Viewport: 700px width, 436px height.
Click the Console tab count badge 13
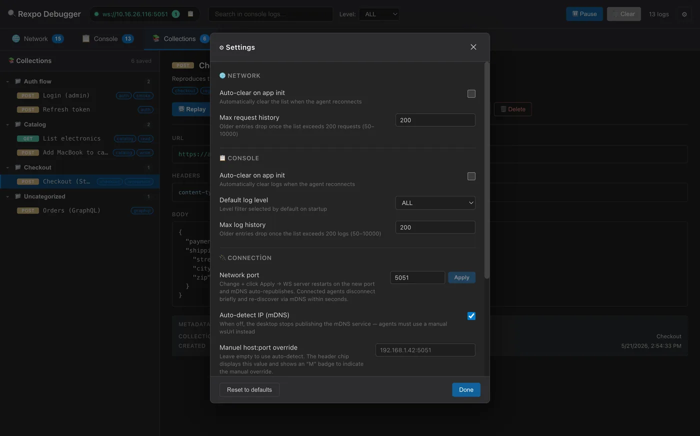click(x=128, y=38)
